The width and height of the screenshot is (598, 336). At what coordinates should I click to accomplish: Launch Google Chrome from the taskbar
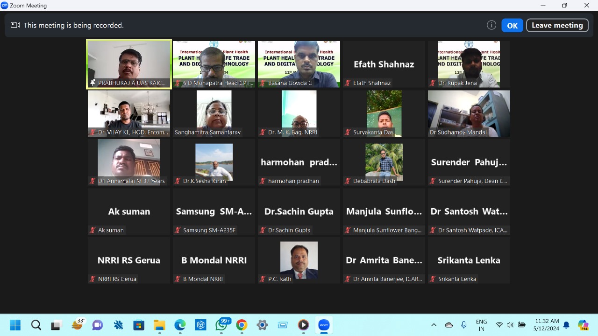pyautogui.click(x=242, y=325)
